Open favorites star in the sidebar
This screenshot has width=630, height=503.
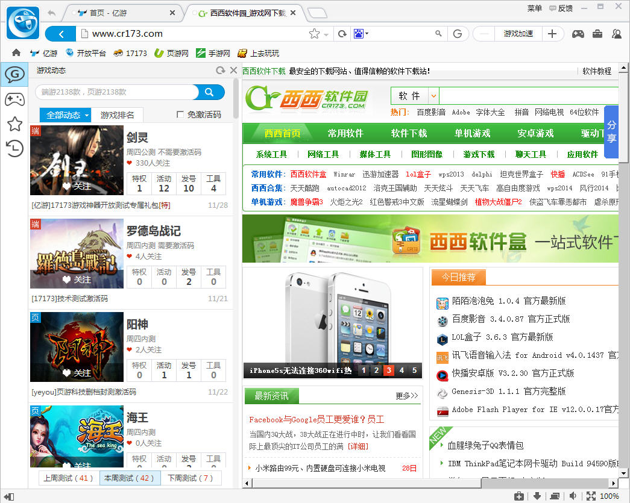(14, 123)
